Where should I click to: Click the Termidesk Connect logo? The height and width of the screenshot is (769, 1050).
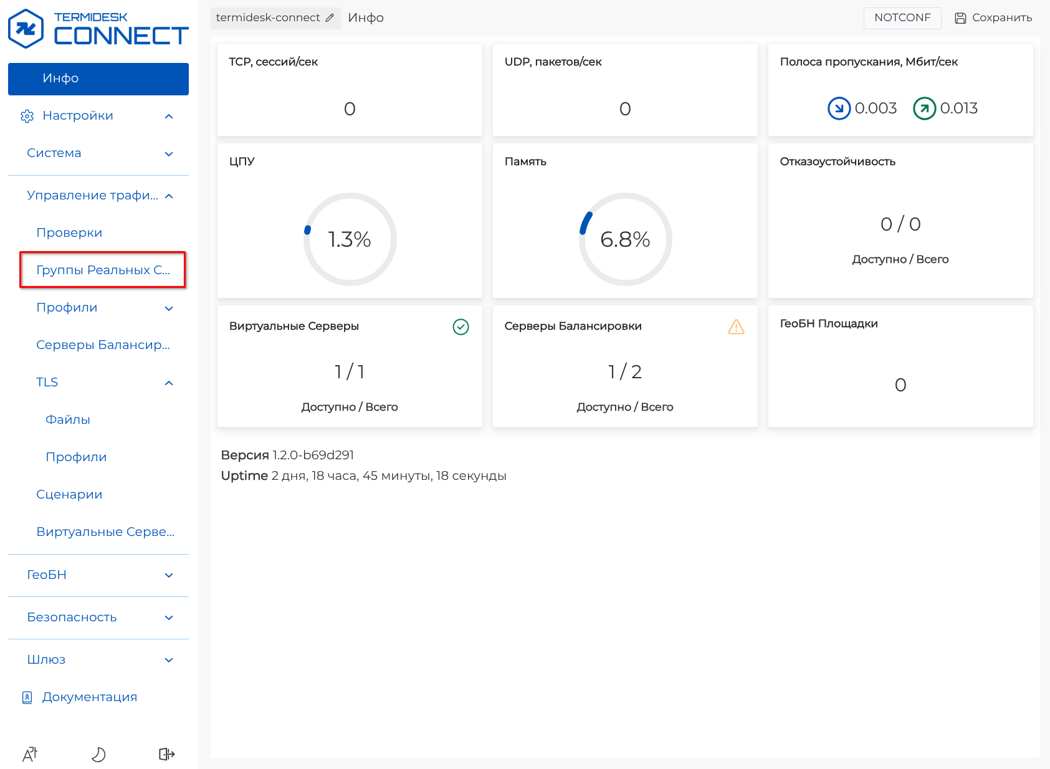[x=98, y=29]
